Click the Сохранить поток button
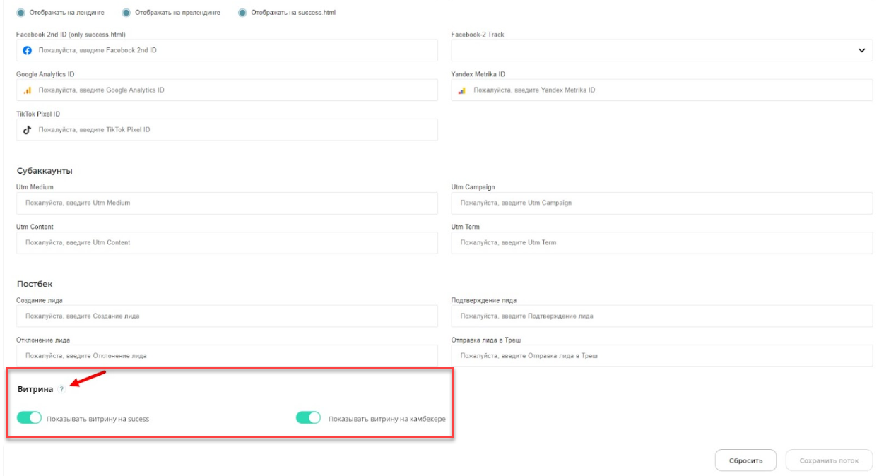This screenshot has height=476, width=879. 829,460
